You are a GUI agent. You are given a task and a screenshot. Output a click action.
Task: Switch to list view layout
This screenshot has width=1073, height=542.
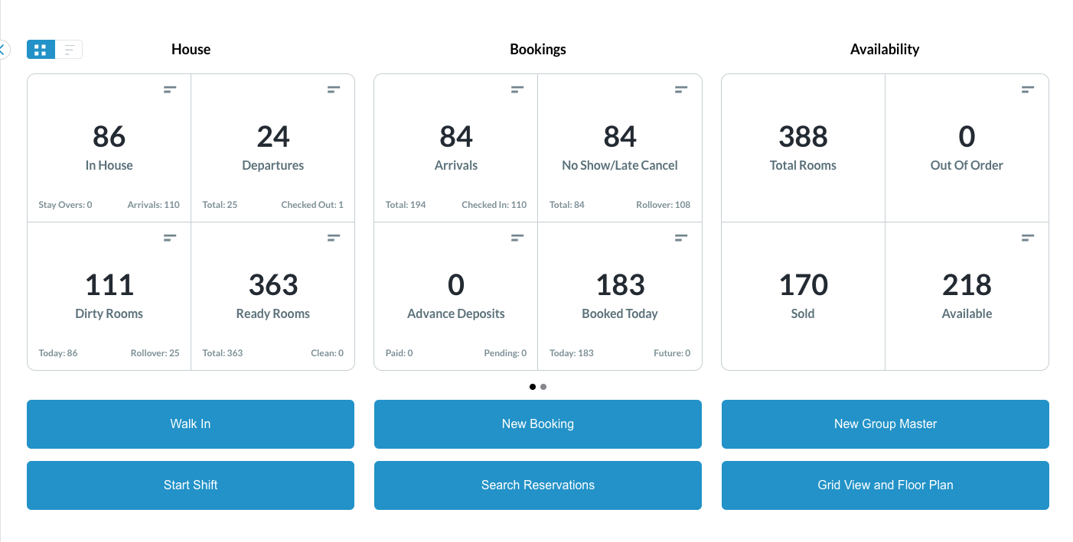pyautogui.click(x=69, y=50)
